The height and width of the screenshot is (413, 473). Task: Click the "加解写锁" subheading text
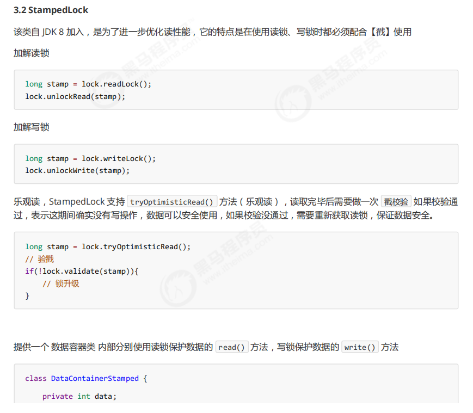point(32,127)
